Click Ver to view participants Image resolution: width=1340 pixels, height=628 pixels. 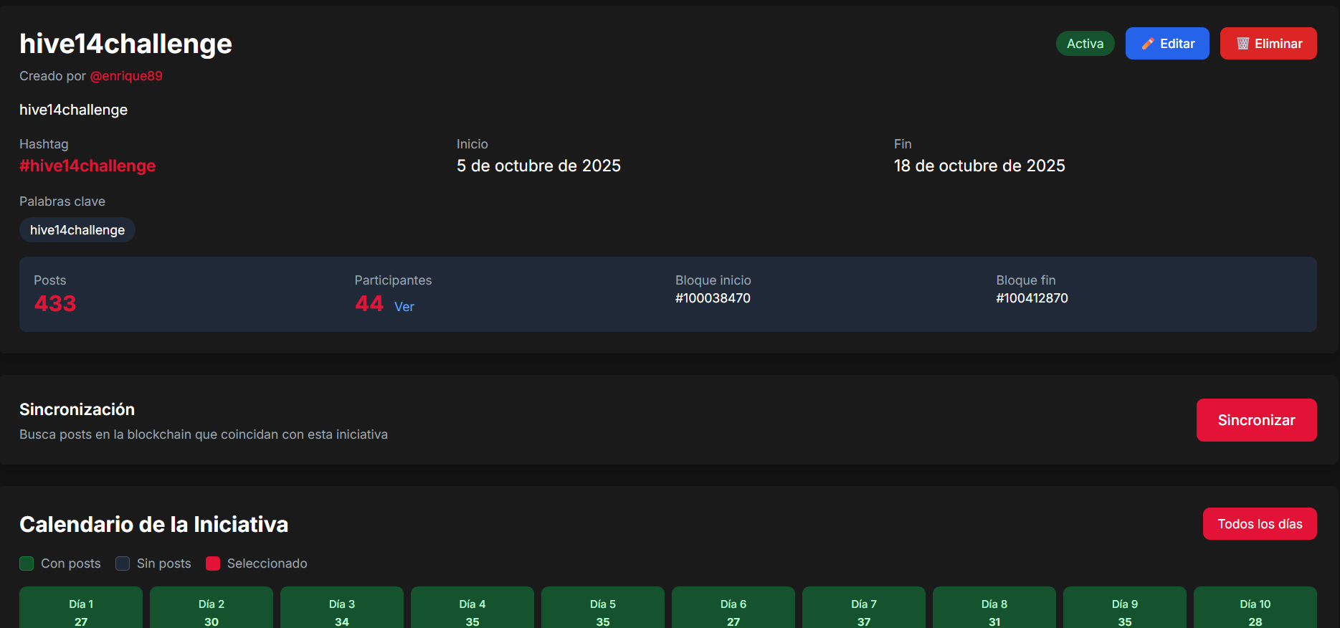404,307
